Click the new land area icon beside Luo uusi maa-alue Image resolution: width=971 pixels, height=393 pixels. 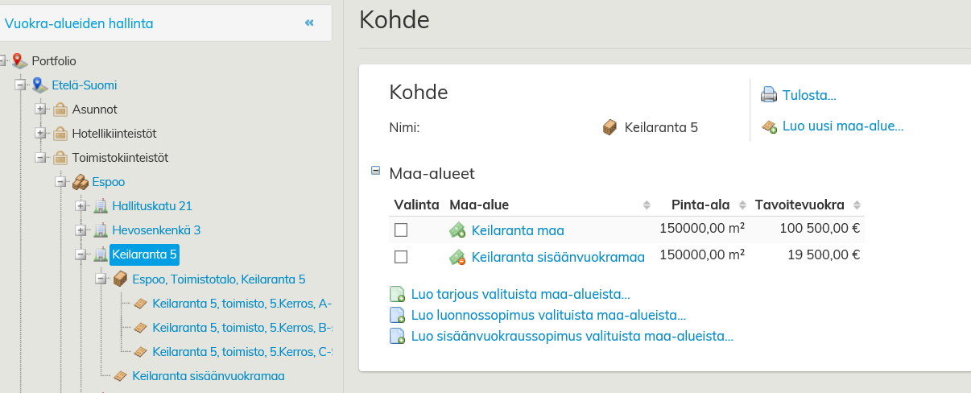769,126
